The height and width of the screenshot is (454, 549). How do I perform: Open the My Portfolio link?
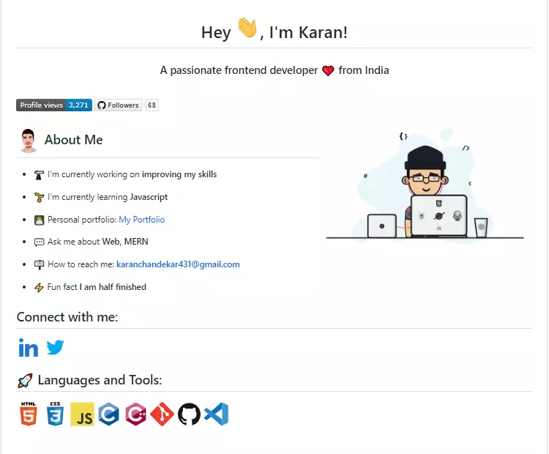(142, 220)
